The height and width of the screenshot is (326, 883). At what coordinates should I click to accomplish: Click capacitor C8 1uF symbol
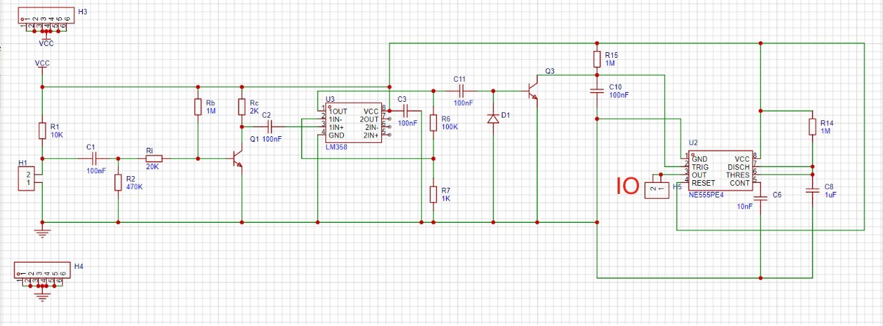pyautogui.click(x=813, y=189)
